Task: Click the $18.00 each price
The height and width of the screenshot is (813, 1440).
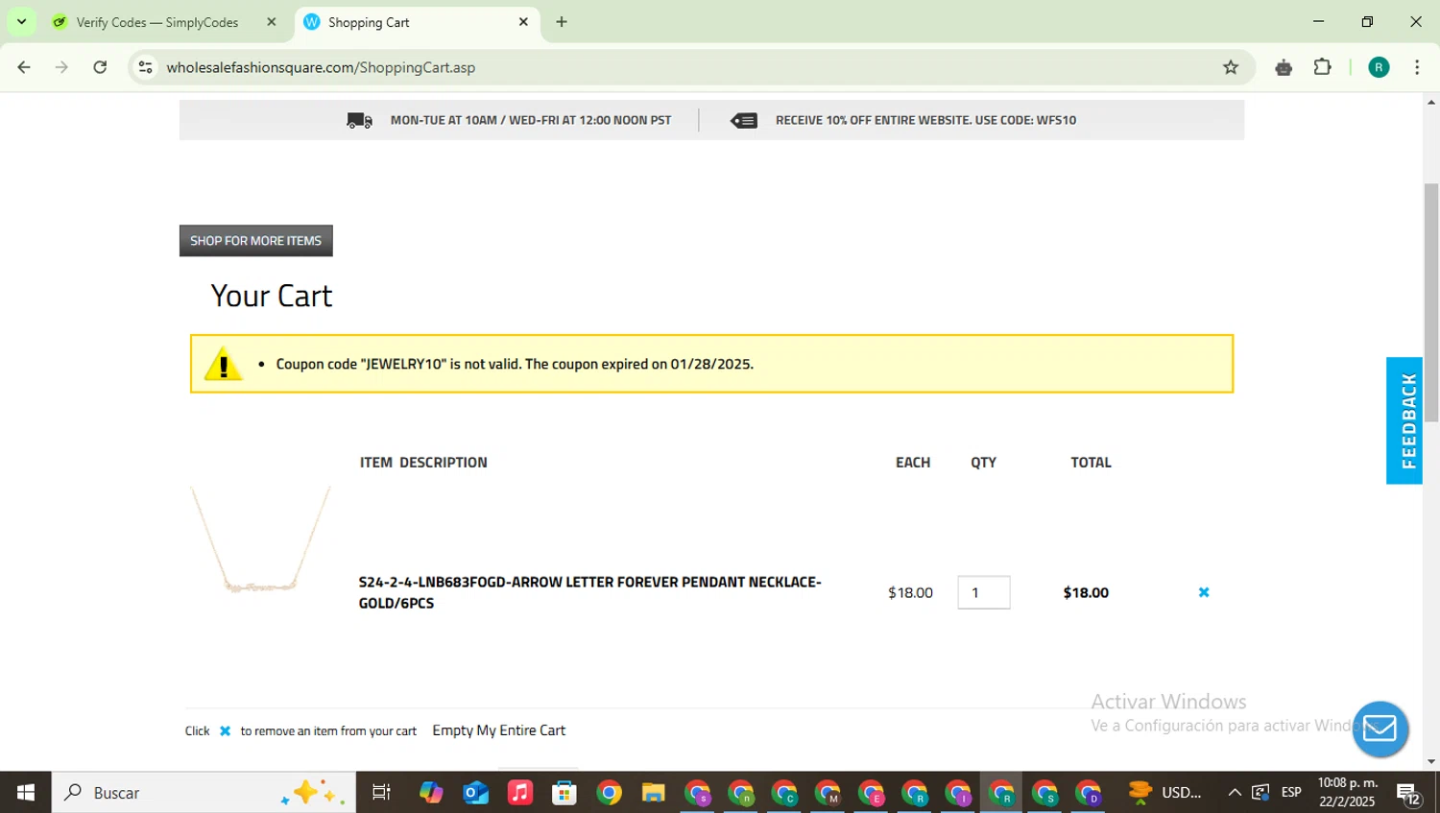Action: coord(910,592)
